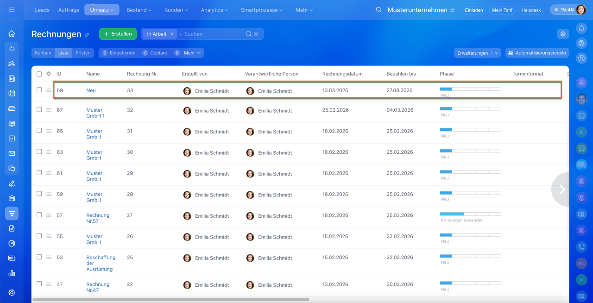Open the Leads menu item

(x=42, y=10)
